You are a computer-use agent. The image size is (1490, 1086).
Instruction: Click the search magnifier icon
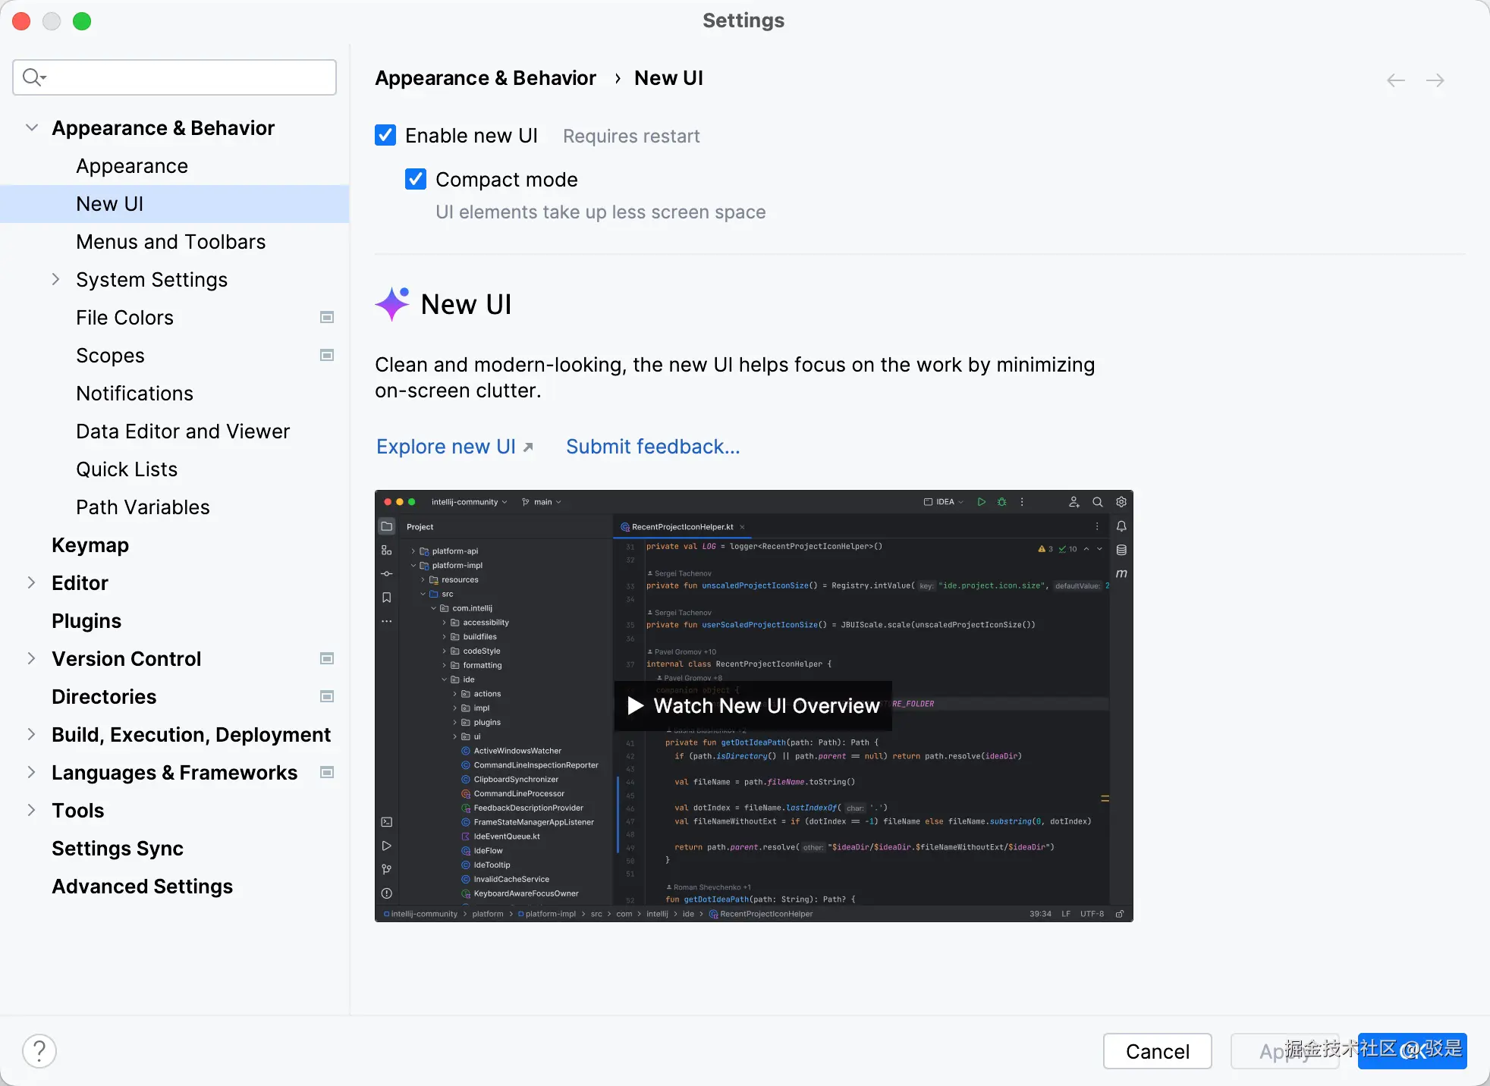click(33, 77)
